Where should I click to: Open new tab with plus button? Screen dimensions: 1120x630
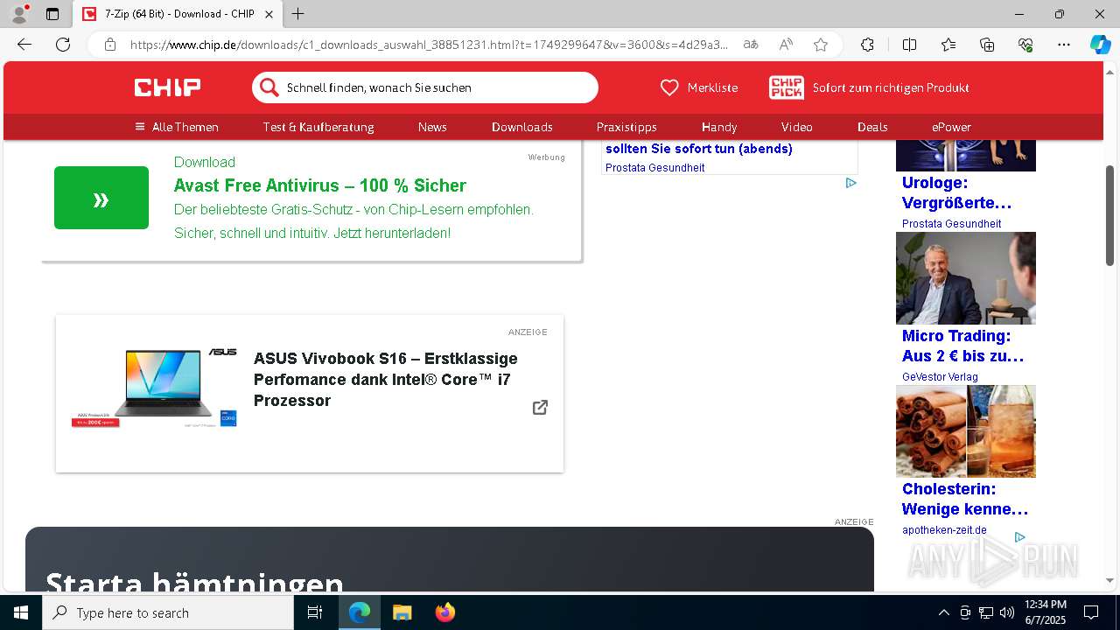[298, 14]
